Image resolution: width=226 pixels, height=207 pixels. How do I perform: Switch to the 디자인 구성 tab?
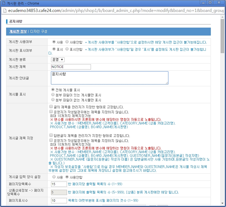tap(39, 31)
